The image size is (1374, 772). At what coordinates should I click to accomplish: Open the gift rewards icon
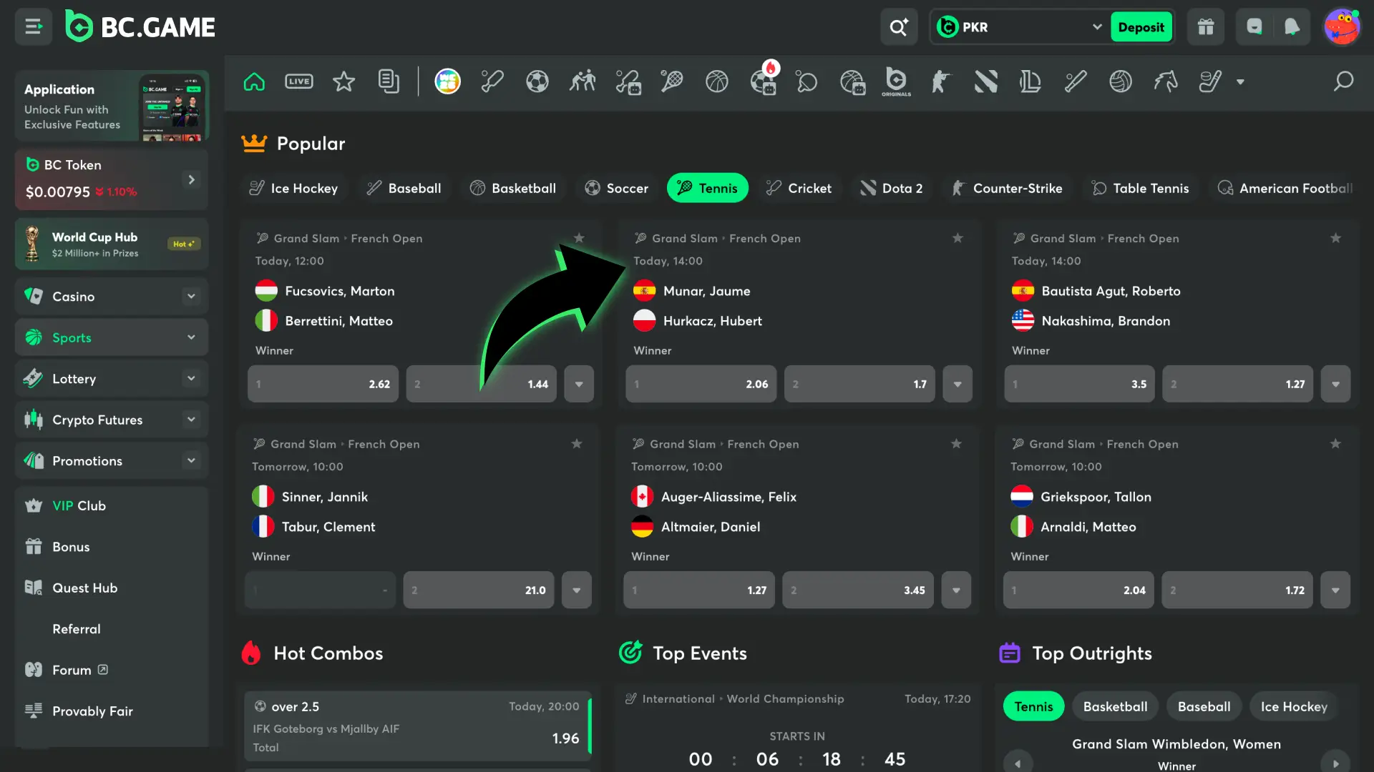coord(1206,27)
